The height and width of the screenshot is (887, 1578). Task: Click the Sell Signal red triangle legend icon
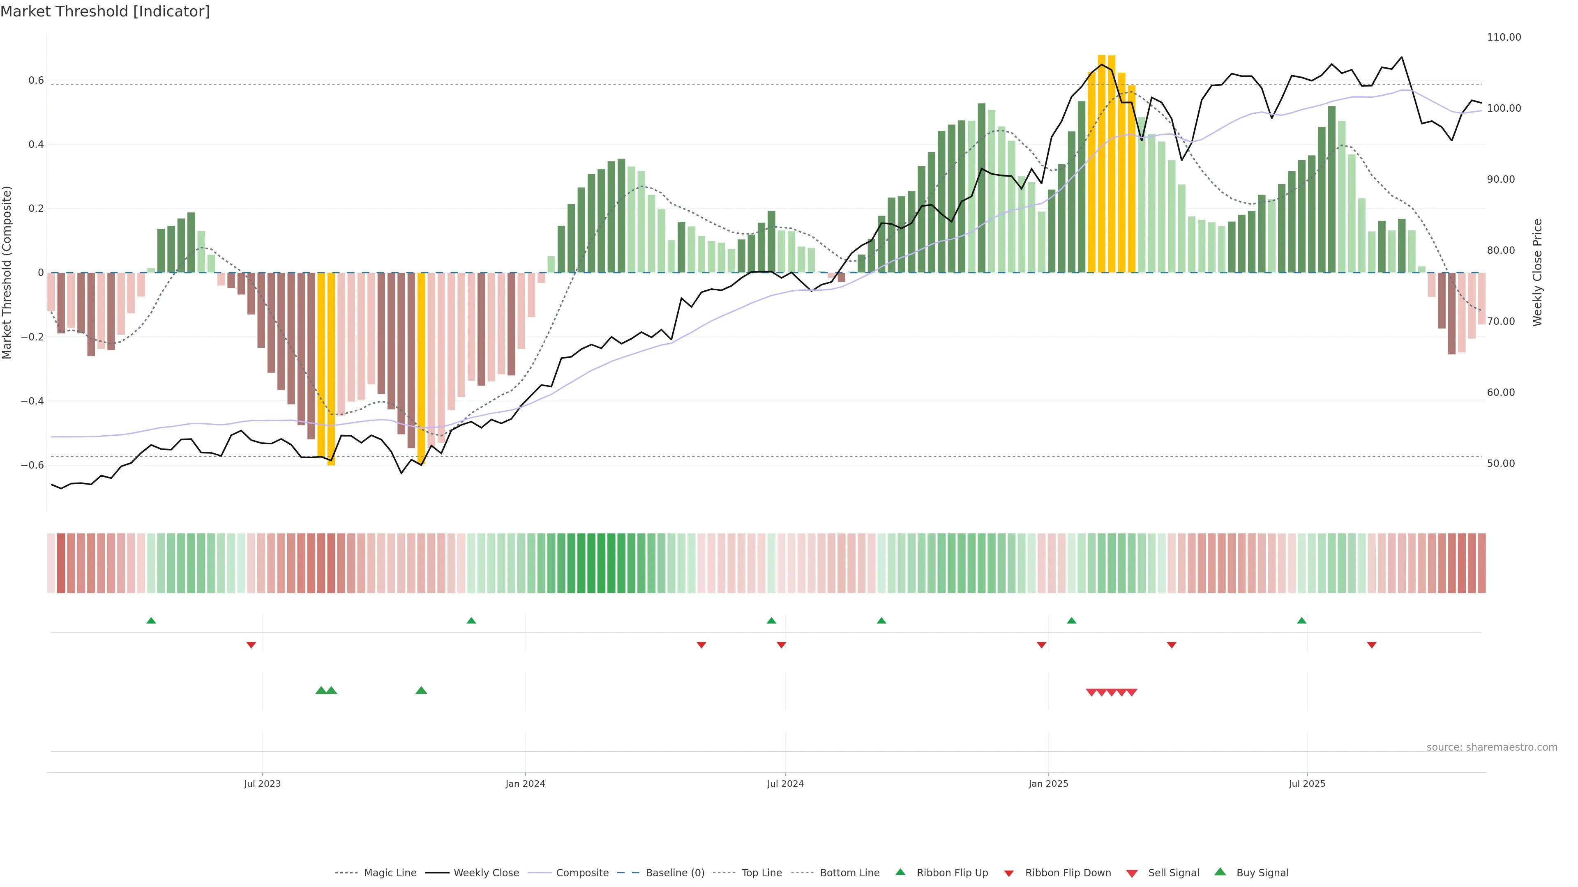pyautogui.click(x=1132, y=873)
